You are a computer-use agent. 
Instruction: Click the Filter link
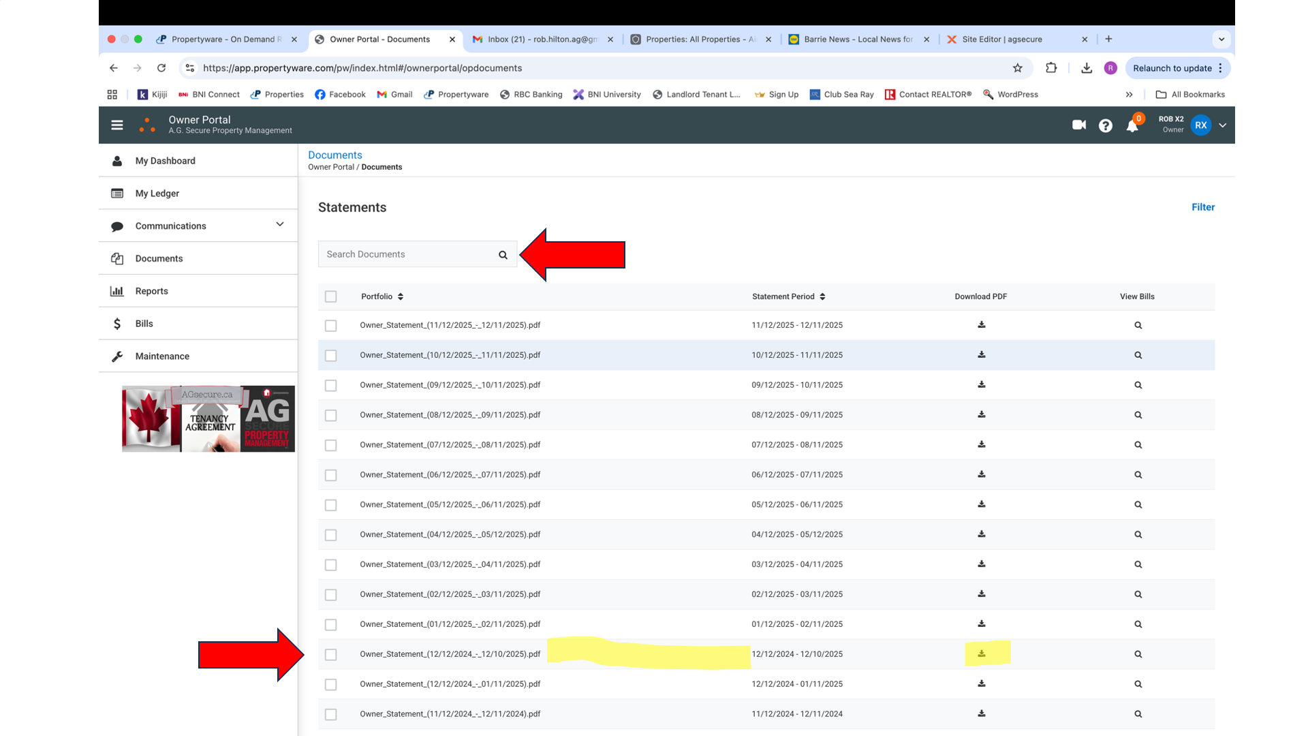[1202, 207]
